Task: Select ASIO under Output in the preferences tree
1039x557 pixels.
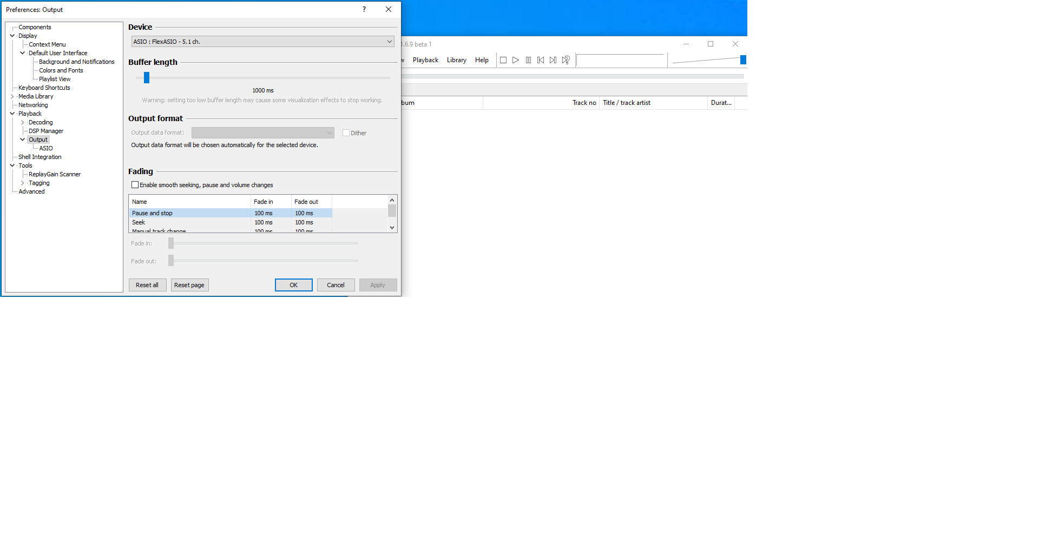Action: pyautogui.click(x=45, y=148)
